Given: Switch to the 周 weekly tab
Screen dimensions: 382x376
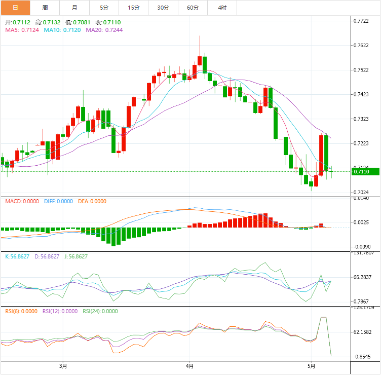Looking at the screenshot, I should [45, 8].
